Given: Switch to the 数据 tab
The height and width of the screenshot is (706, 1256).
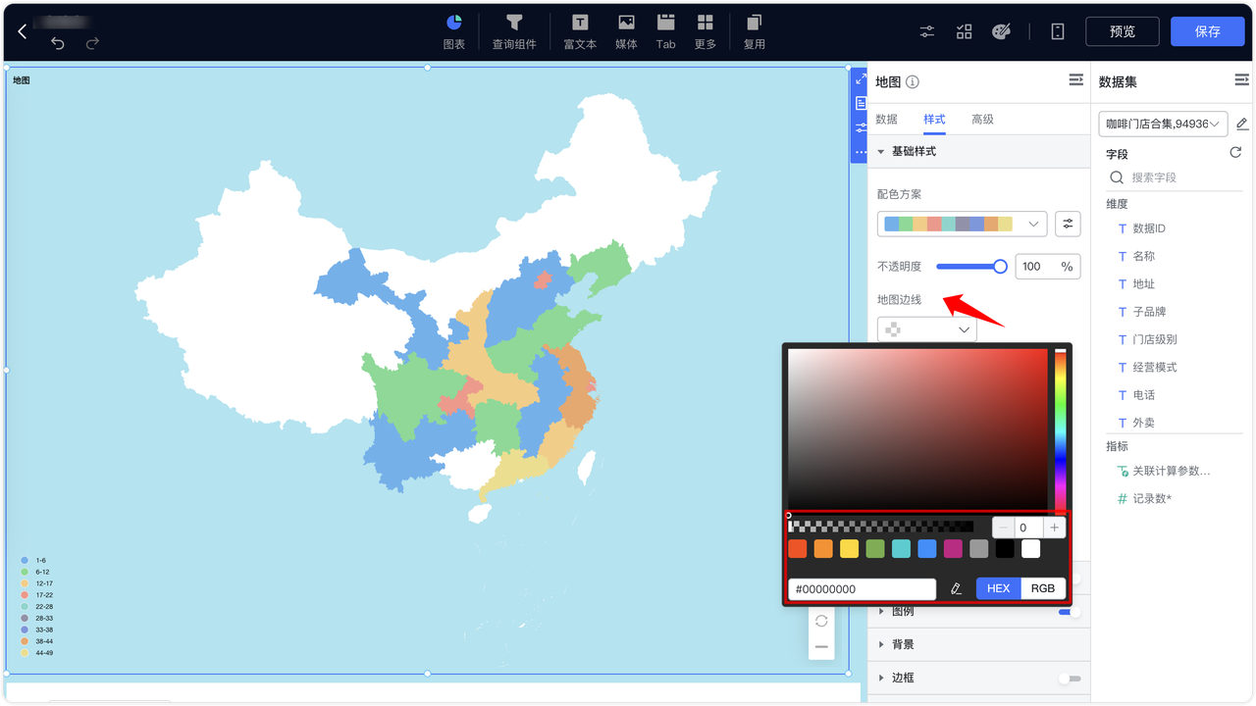Looking at the screenshot, I should click(x=886, y=119).
